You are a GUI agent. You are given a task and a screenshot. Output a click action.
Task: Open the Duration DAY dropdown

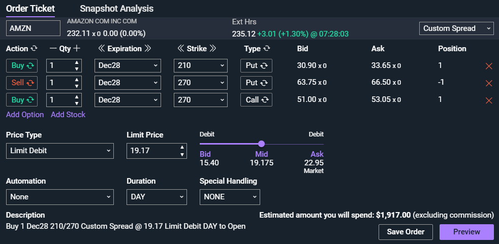tap(157, 197)
